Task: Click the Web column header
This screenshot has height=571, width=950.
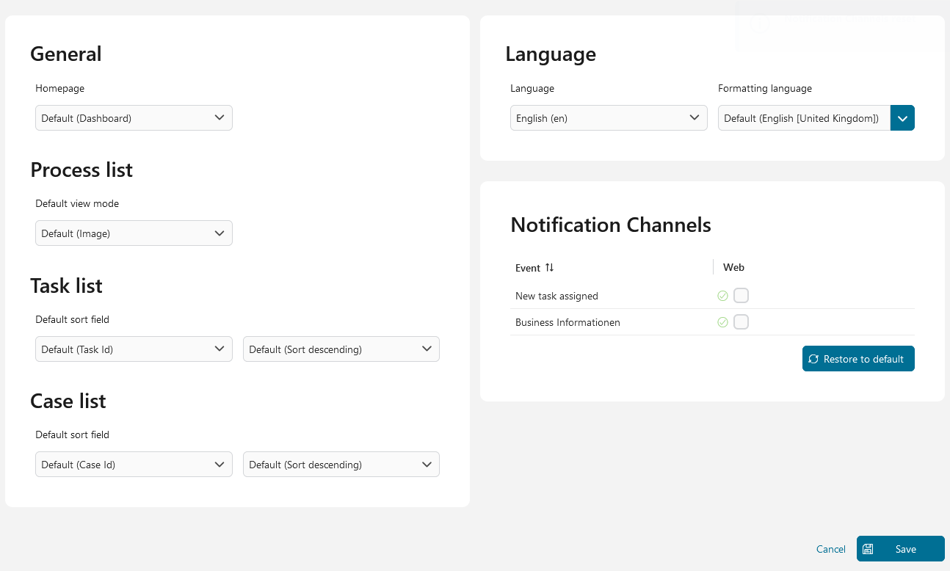Action: pos(733,267)
